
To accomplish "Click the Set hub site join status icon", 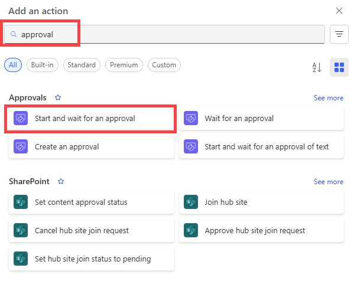I will 21,259.
